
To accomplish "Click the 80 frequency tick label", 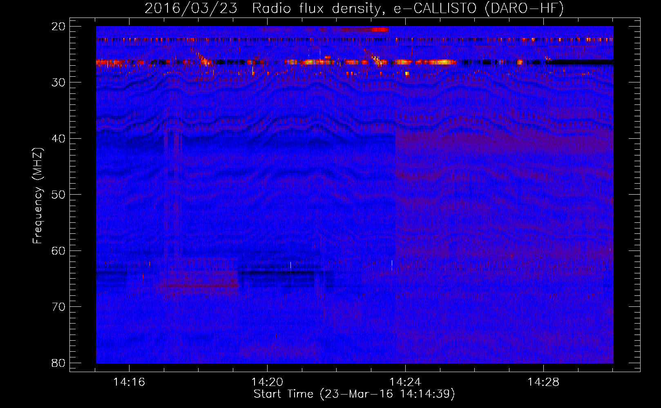I will tap(58, 363).
